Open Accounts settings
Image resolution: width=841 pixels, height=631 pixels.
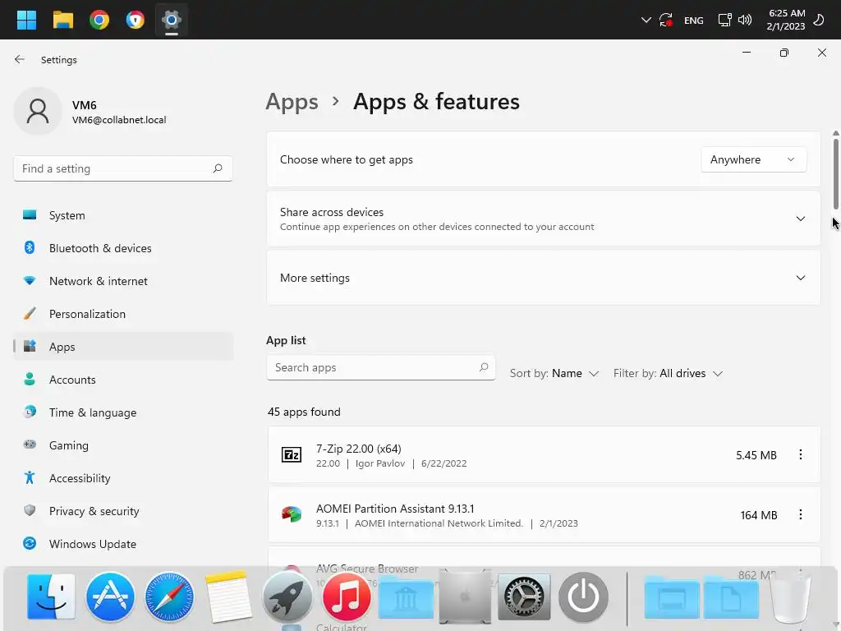(x=123, y=380)
